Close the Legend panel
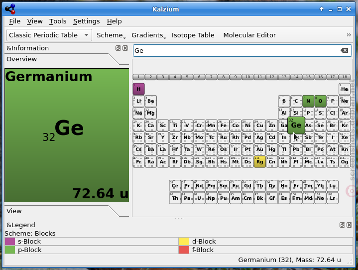358x270 pixels. click(349, 225)
